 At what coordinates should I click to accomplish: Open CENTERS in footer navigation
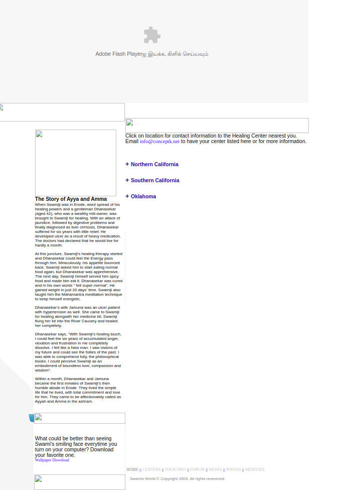point(151,470)
